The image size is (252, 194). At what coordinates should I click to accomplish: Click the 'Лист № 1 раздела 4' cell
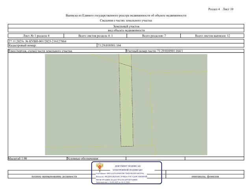pyautogui.click(x=36, y=36)
